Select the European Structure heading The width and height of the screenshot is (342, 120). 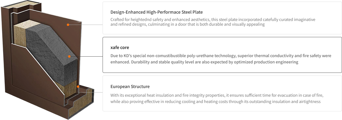(130, 86)
